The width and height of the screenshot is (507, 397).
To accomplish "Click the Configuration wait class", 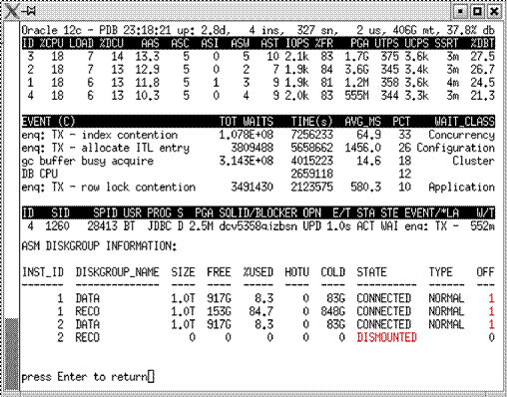I will point(455,148).
